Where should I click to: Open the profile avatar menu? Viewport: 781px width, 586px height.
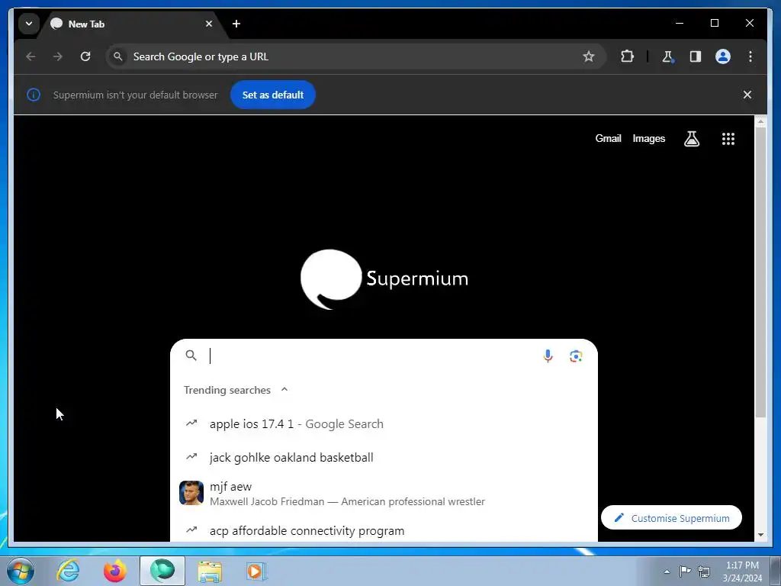tap(723, 56)
